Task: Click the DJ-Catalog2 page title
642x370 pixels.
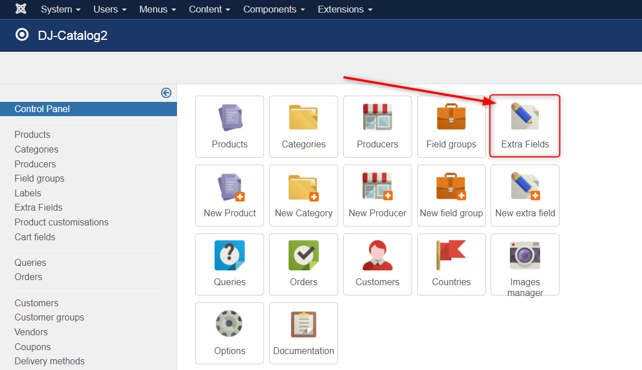Action: (x=73, y=36)
